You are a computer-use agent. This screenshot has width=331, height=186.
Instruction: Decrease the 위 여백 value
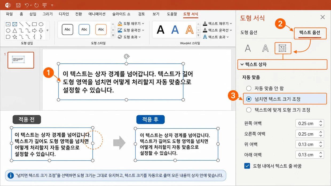tap(321, 146)
